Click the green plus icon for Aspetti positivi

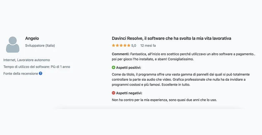(113, 68)
